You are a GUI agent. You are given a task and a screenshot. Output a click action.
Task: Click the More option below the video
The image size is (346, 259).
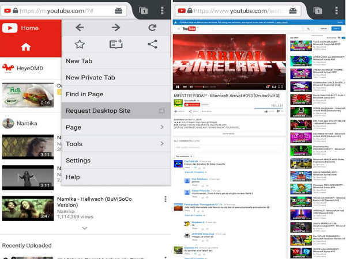click(x=207, y=112)
